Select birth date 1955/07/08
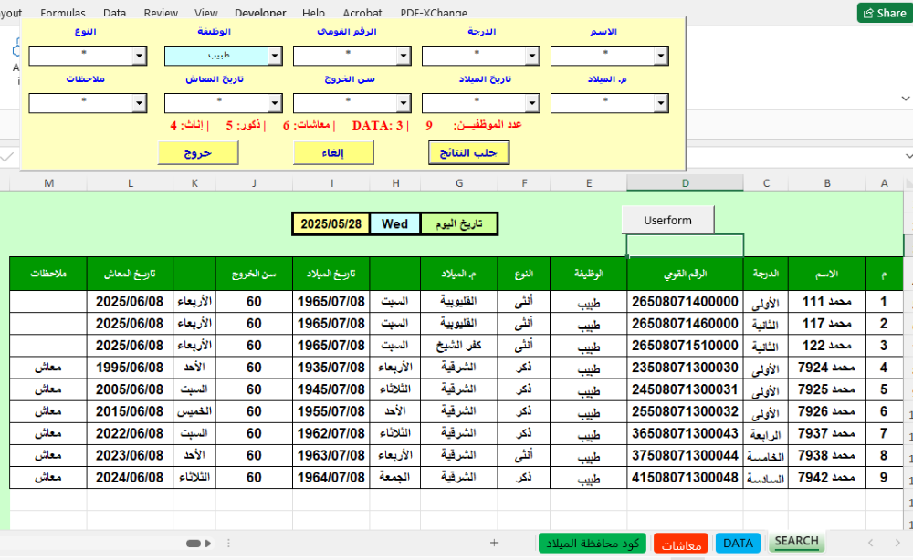913x560 pixels. tap(331, 411)
